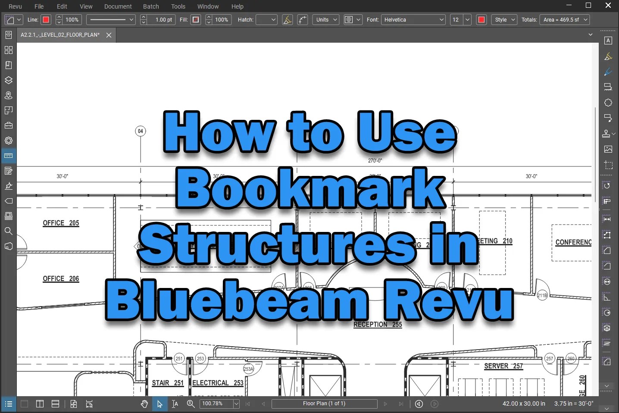Select the Pan tool in the status bar
Image resolution: width=619 pixels, height=413 pixels.
click(144, 404)
